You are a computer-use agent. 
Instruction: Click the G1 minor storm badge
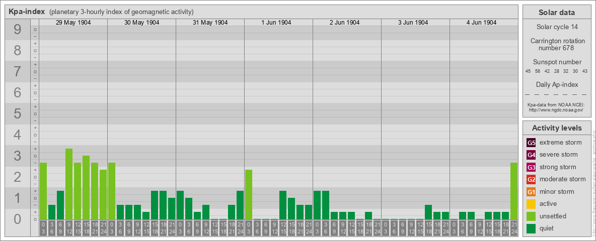click(532, 192)
